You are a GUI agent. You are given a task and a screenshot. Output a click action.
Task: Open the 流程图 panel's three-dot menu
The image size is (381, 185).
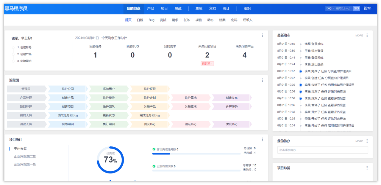(x=262, y=80)
